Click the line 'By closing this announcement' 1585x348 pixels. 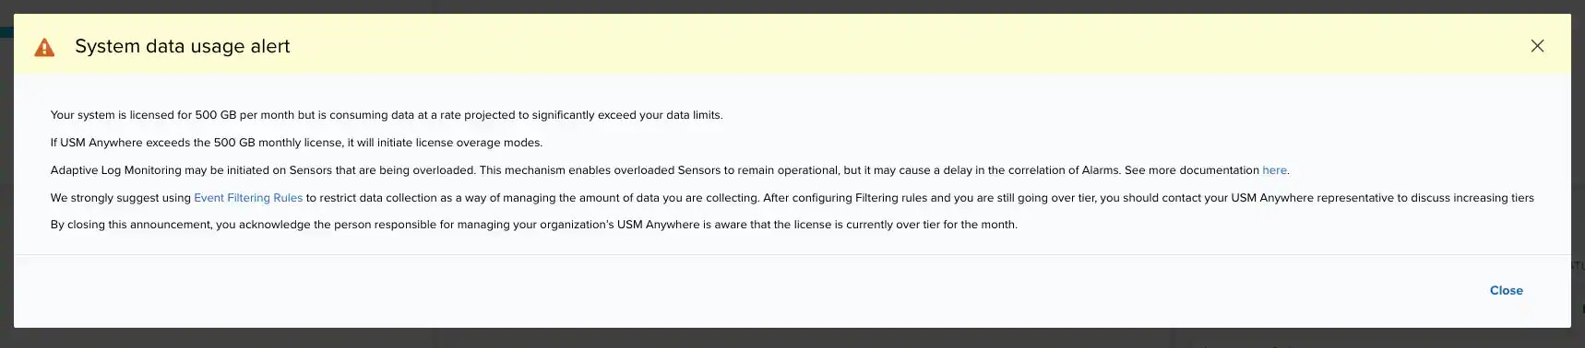point(533,225)
